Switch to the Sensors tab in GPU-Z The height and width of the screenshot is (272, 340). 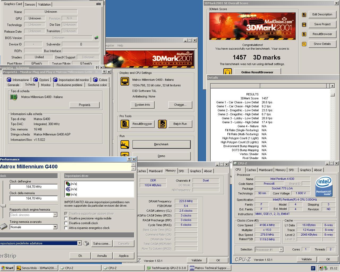pyautogui.click(x=30, y=5)
